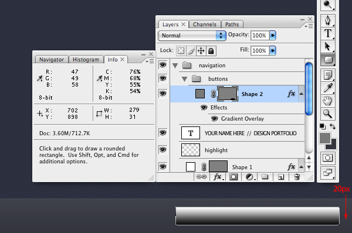This screenshot has height=233, width=352.
Task: Collapse Shape 1 layer effects arrow
Action: pyautogui.click(x=302, y=167)
